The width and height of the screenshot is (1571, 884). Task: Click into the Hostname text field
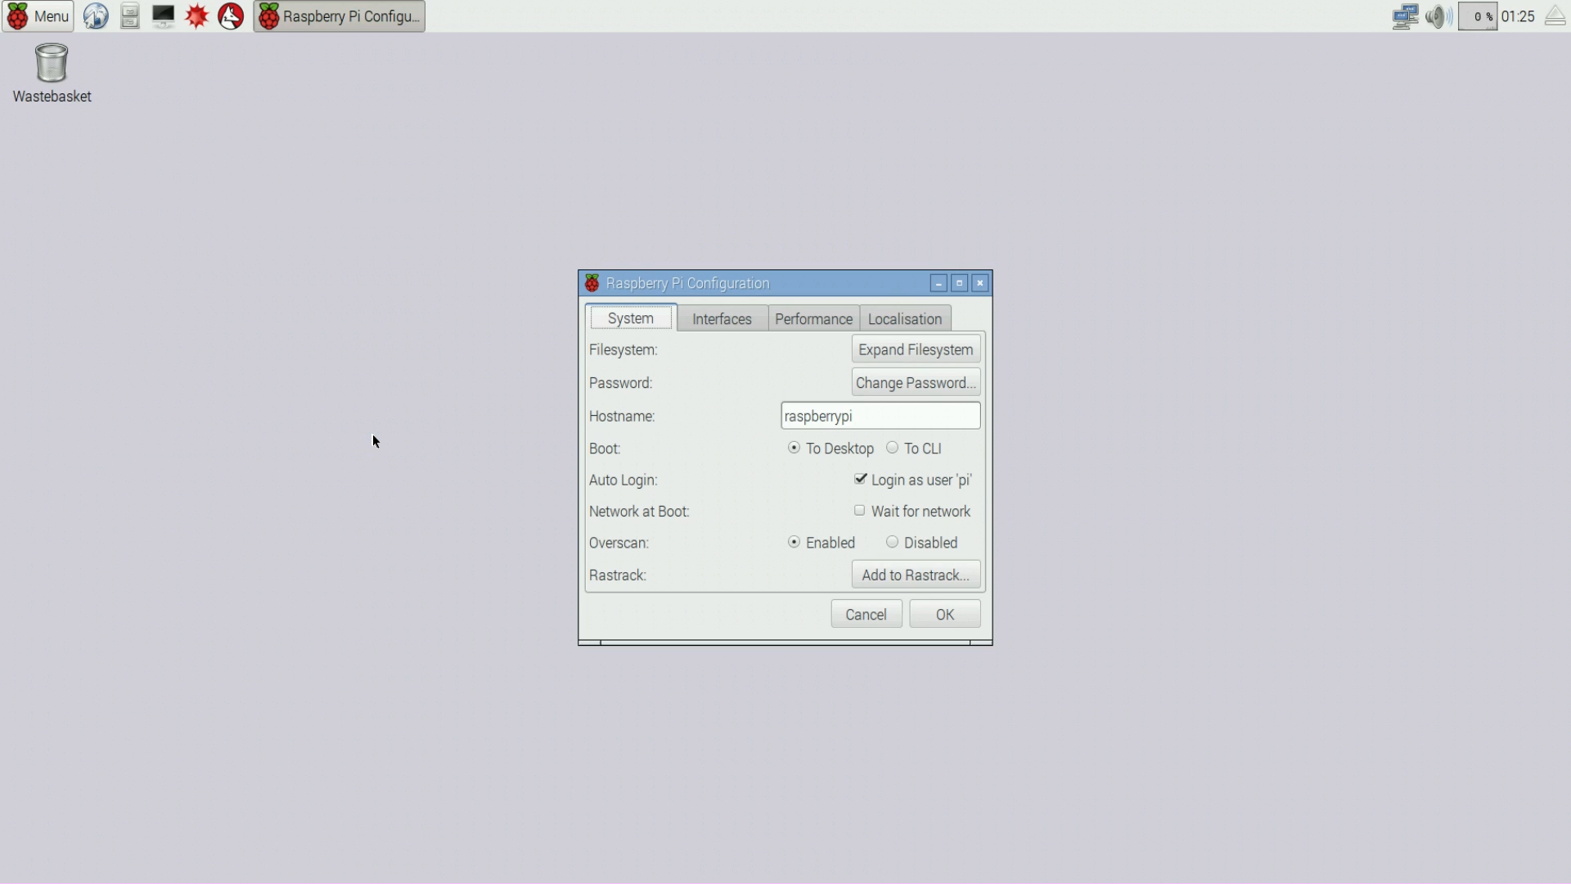(880, 416)
